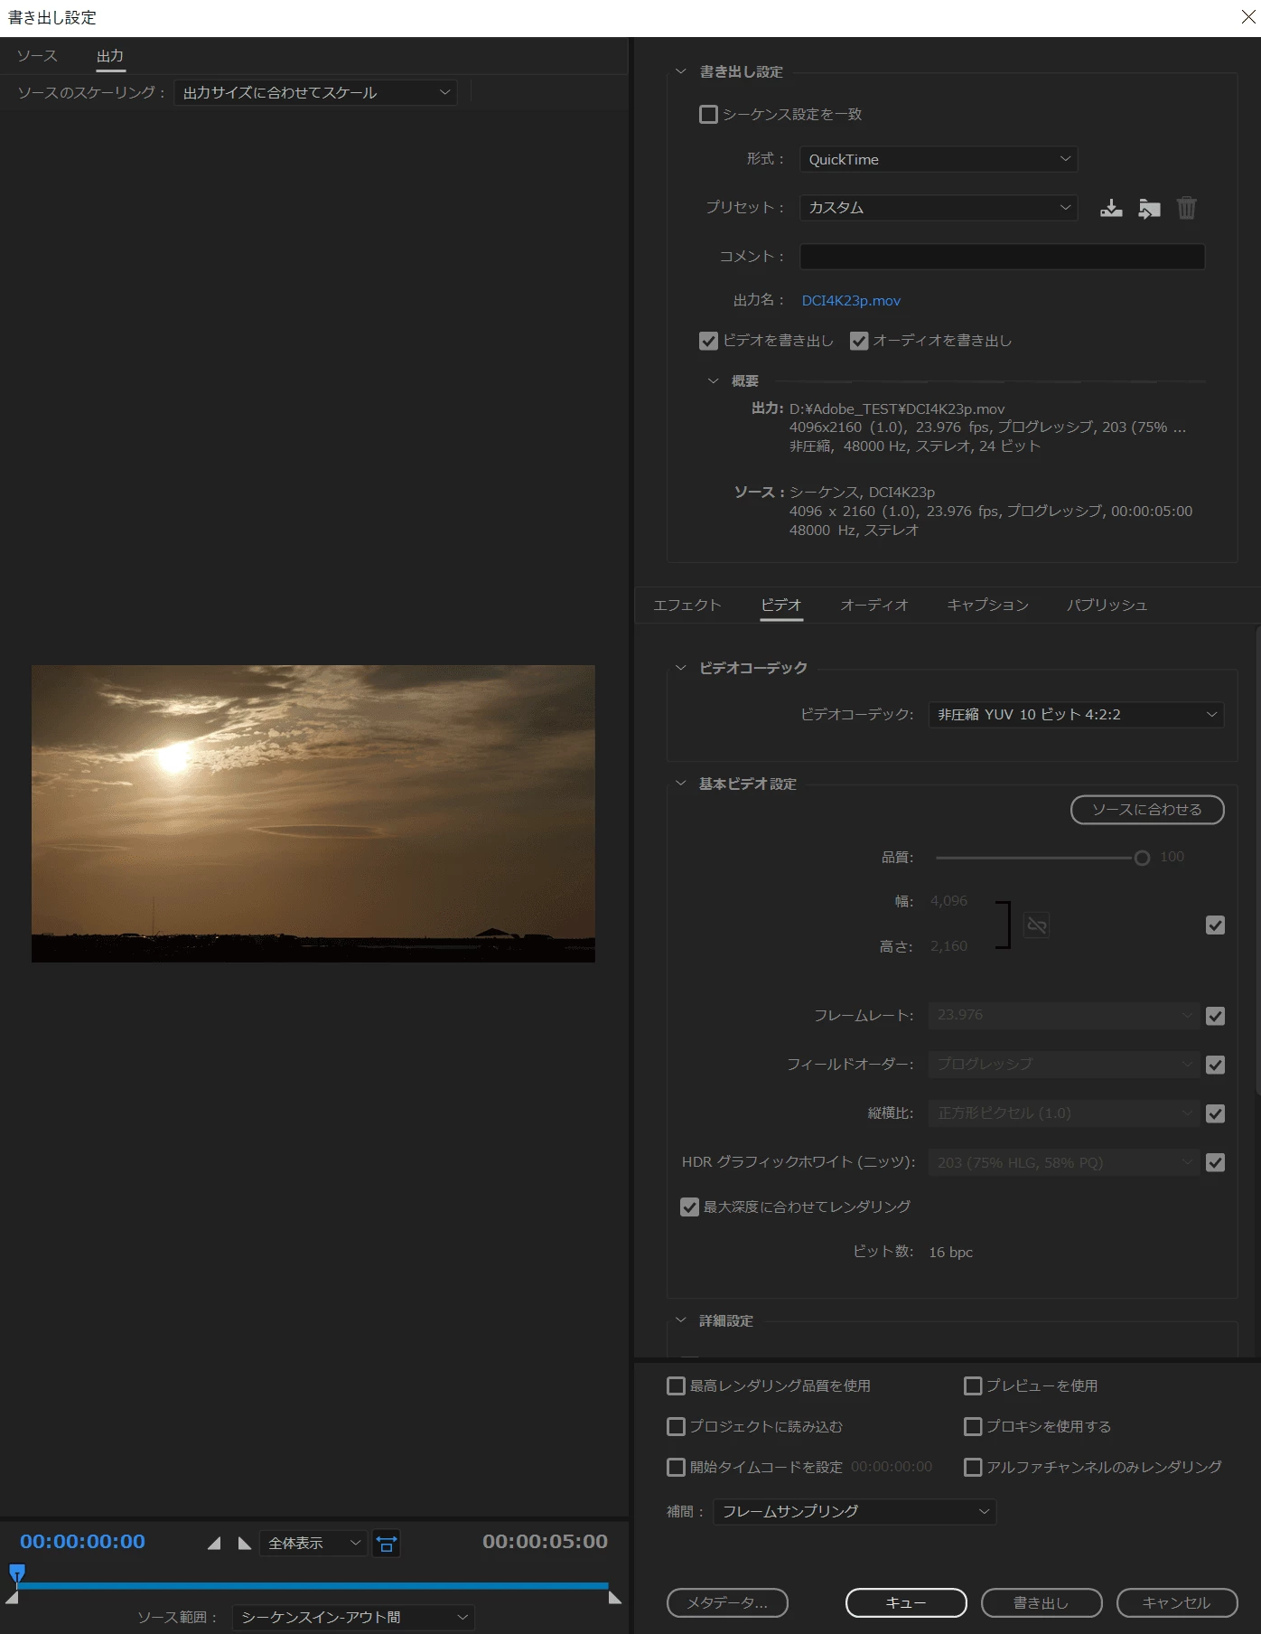Switch to the ソース tab
The width and height of the screenshot is (1261, 1634).
coord(37,56)
